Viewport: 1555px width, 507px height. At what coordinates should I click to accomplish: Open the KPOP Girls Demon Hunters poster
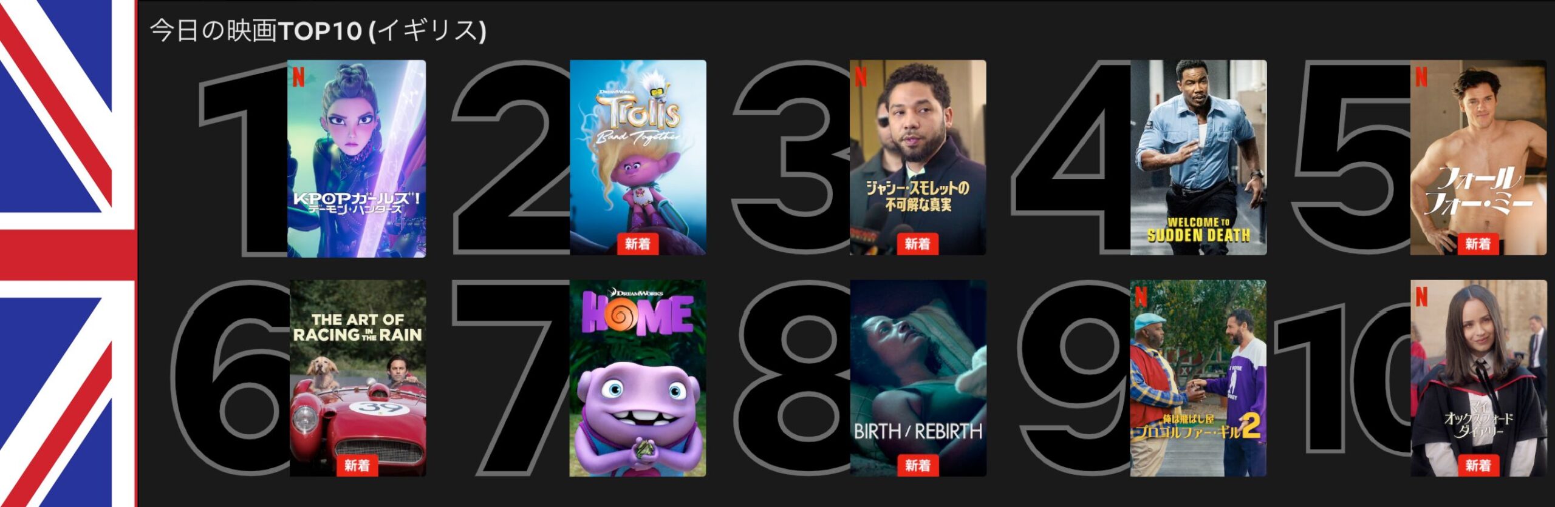(357, 158)
